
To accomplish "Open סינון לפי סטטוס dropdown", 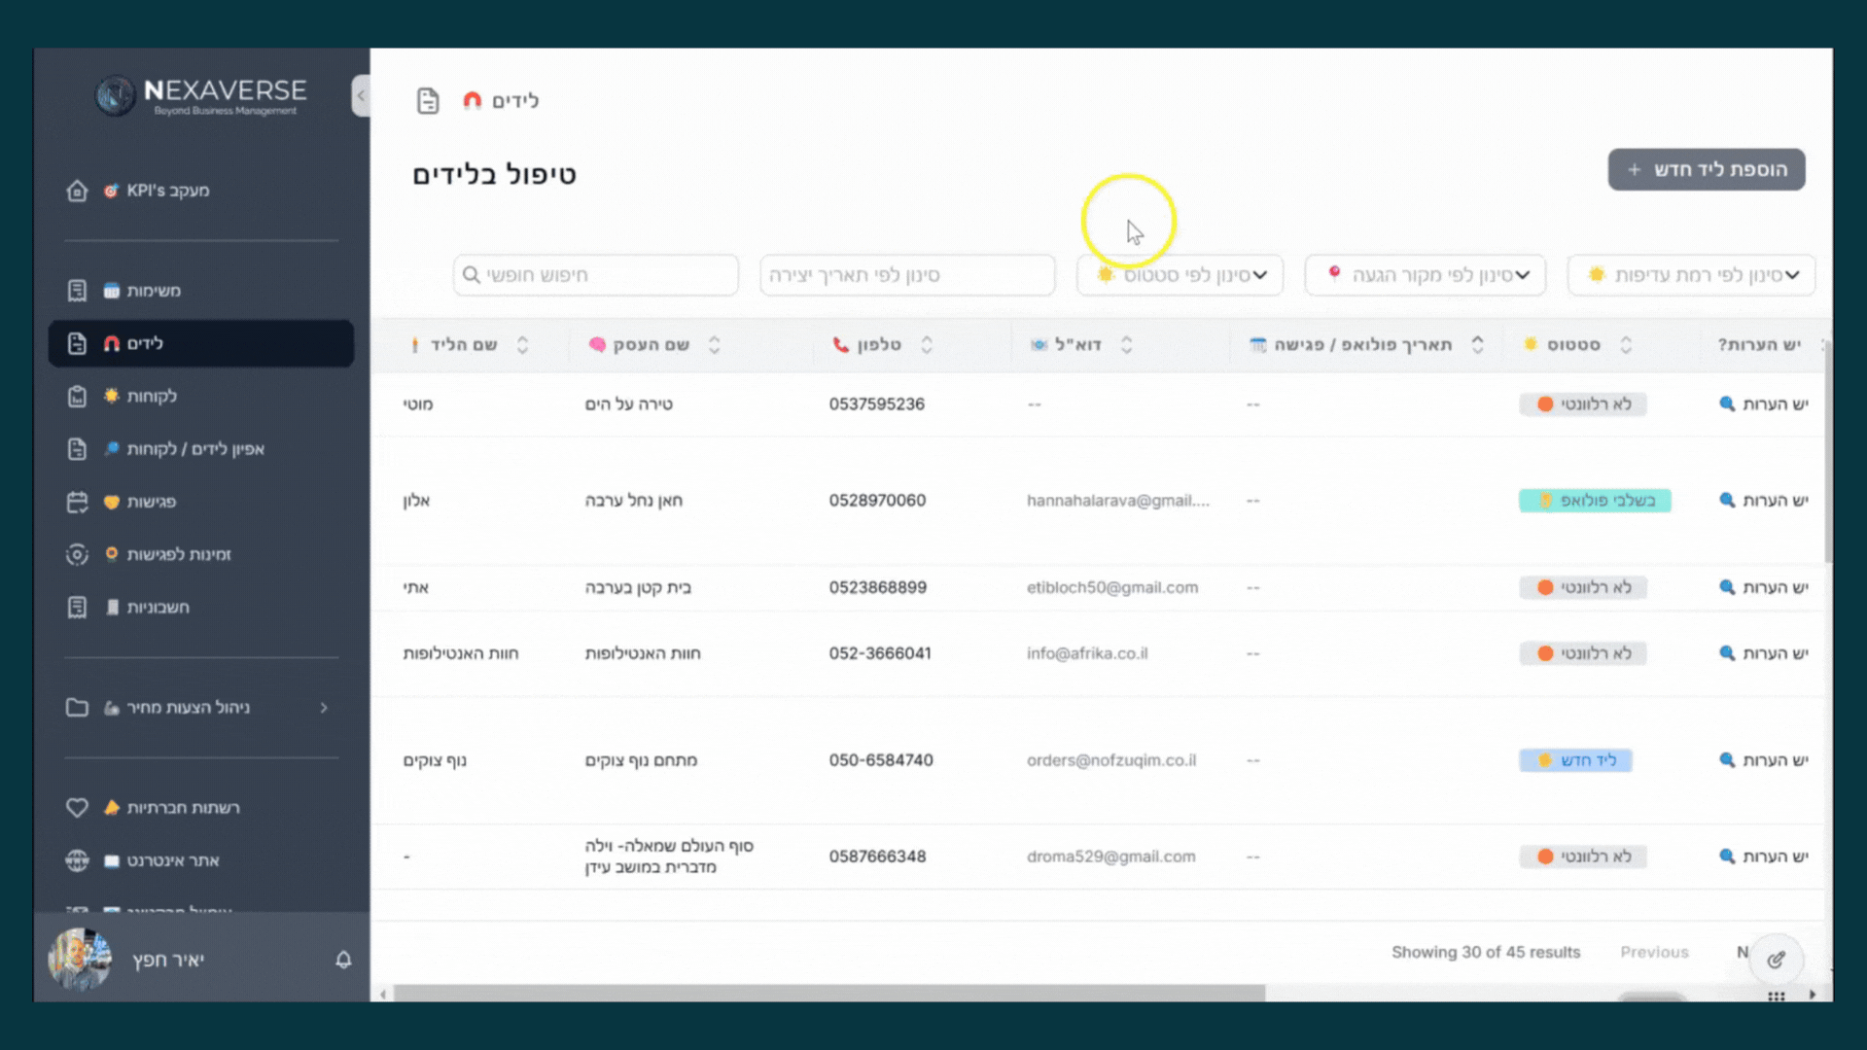I will (x=1180, y=275).
